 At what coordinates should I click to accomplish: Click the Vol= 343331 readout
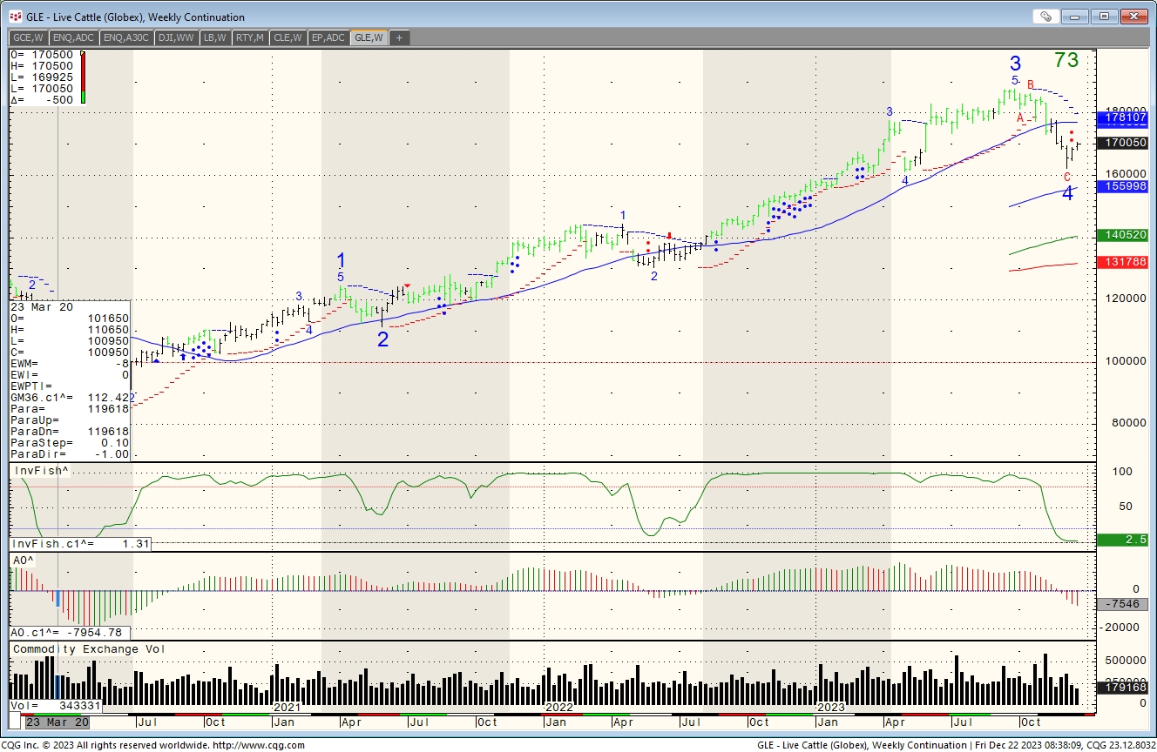[57, 705]
